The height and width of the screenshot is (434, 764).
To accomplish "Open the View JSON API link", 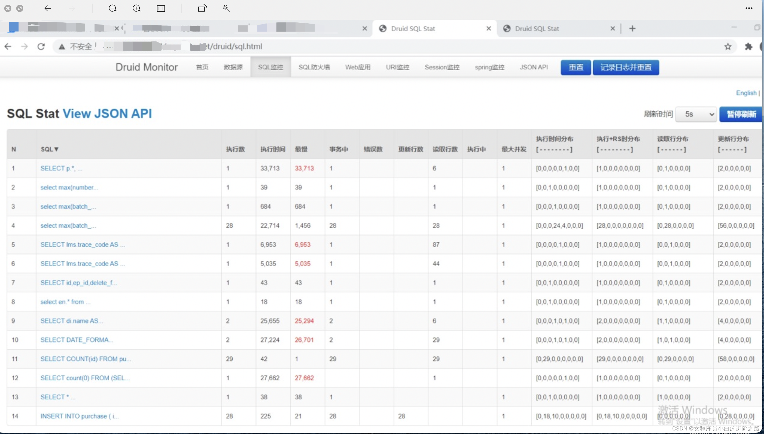I will [107, 114].
